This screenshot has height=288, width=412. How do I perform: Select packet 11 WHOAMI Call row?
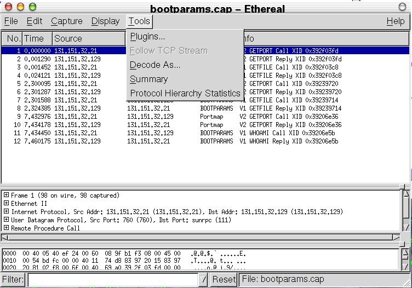point(205,133)
